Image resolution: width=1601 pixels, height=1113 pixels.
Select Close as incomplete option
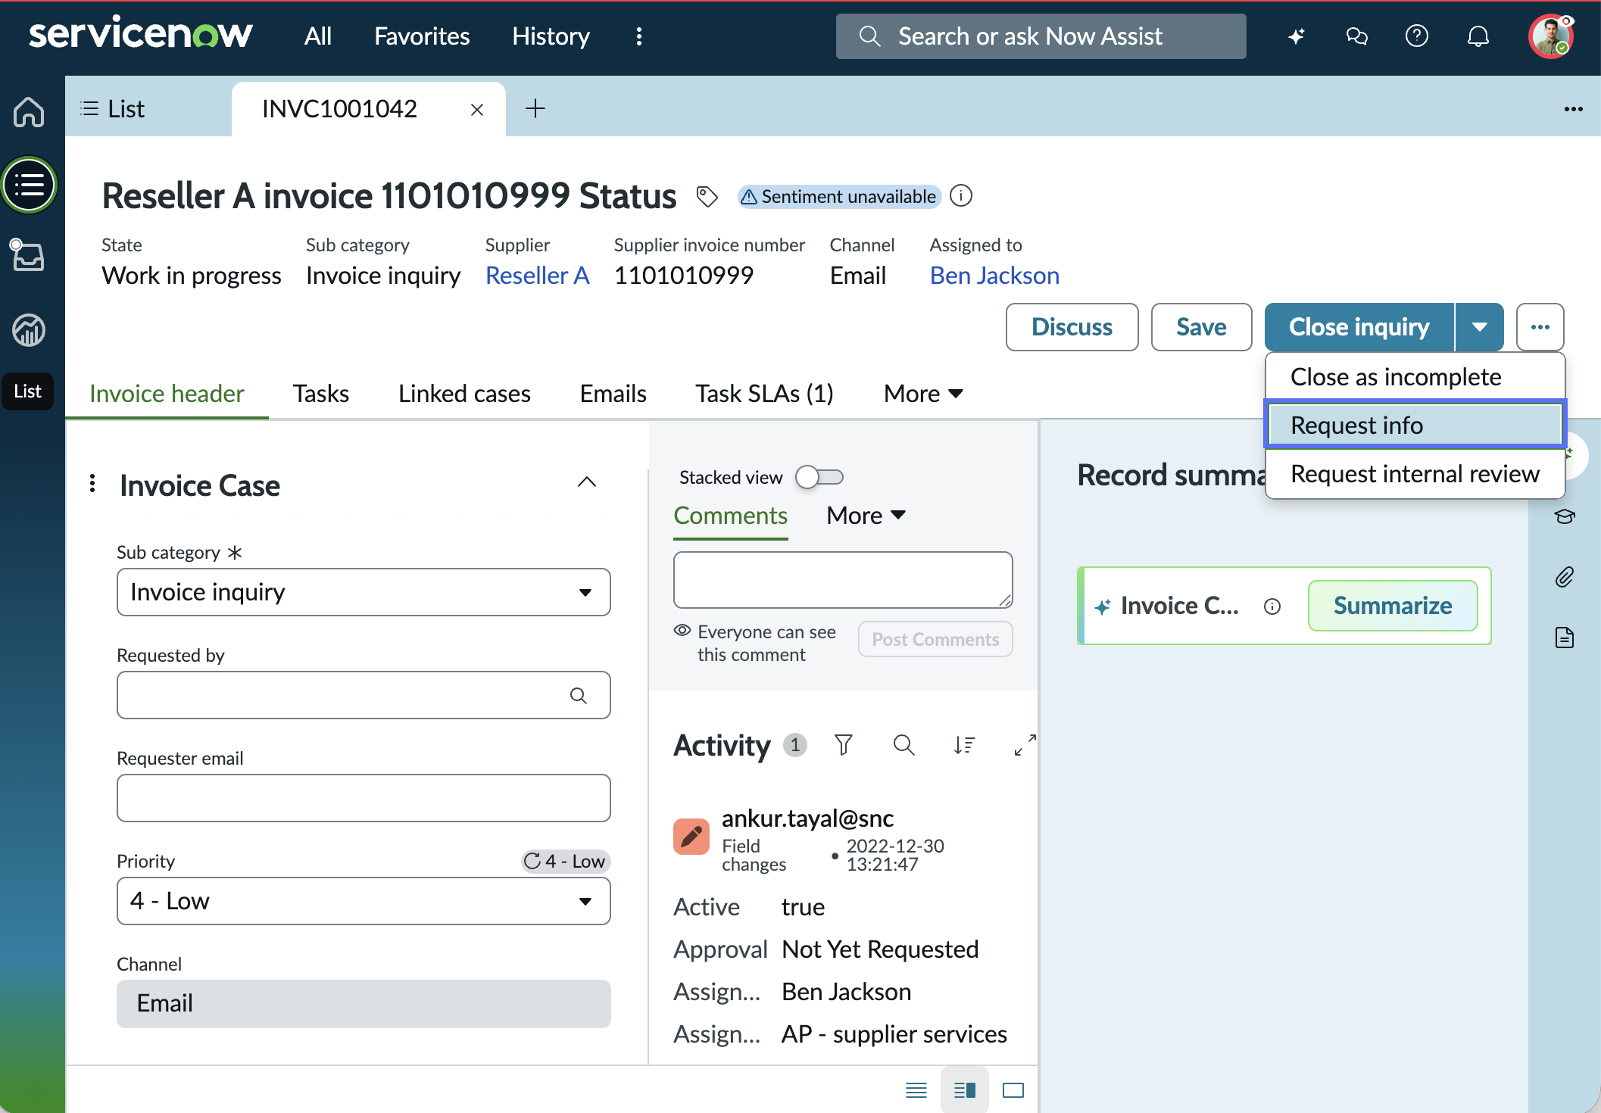click(1415, 377)
